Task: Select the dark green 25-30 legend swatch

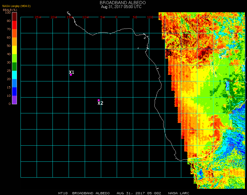Action: pos(15,67)
